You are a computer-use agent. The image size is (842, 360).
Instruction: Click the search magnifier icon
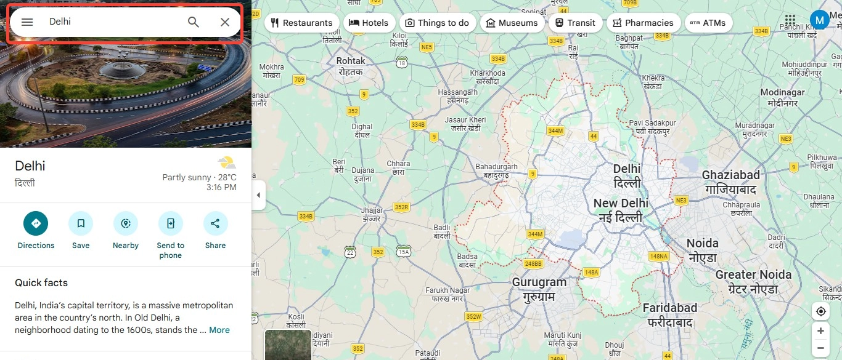coord(194,22)
